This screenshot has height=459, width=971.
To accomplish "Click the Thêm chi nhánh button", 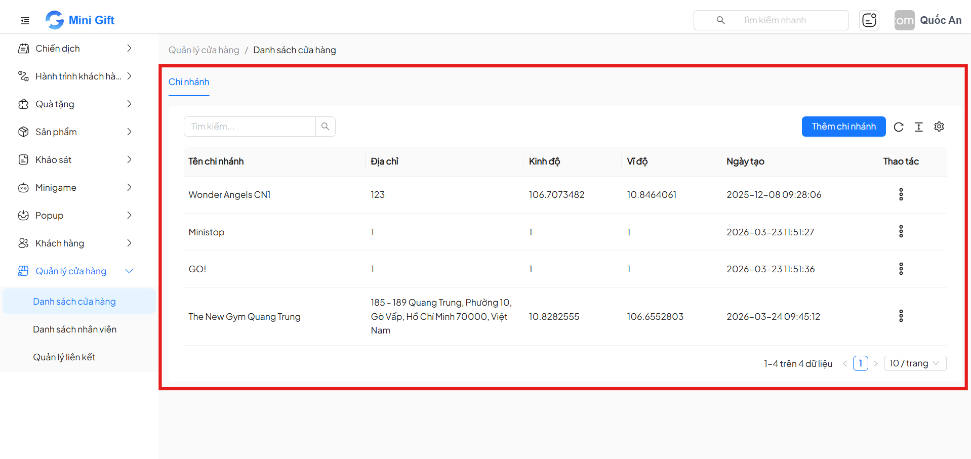I will (x=843, y=127).
